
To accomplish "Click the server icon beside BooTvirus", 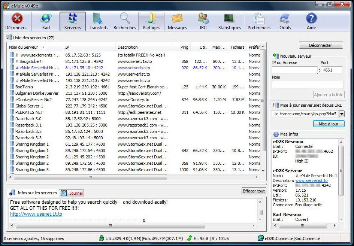I will point(12,86).
